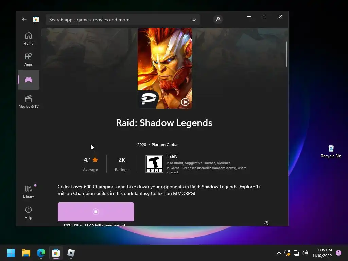Focus the search apps and games field

122,20
